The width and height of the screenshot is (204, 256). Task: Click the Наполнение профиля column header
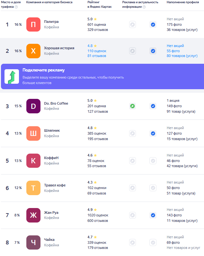[x=183, y=2]
